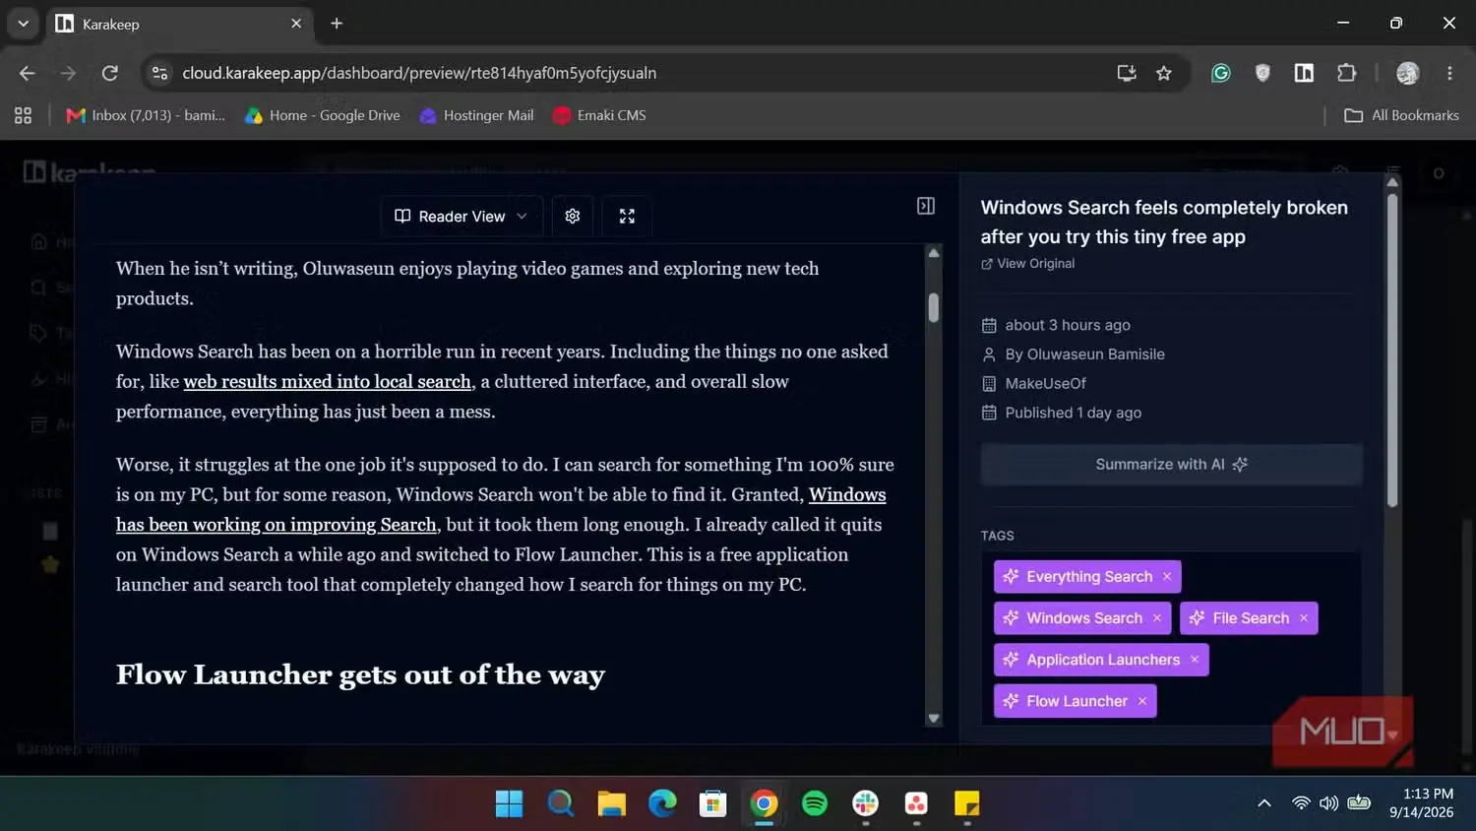Open 'web results mixed into local search' link

coord(328,382)
